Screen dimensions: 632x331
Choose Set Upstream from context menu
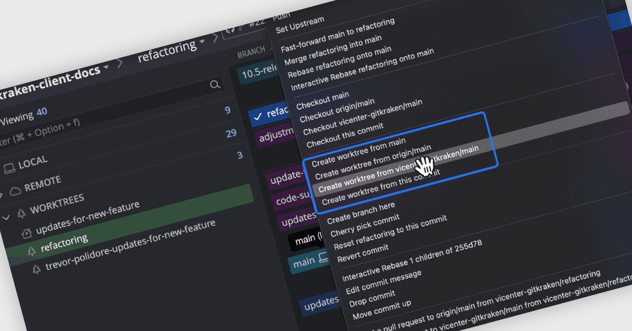pyautogui.click(x=300, y=25)
